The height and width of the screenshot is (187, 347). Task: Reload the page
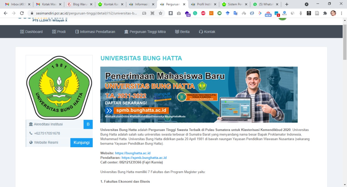point(22,13)
